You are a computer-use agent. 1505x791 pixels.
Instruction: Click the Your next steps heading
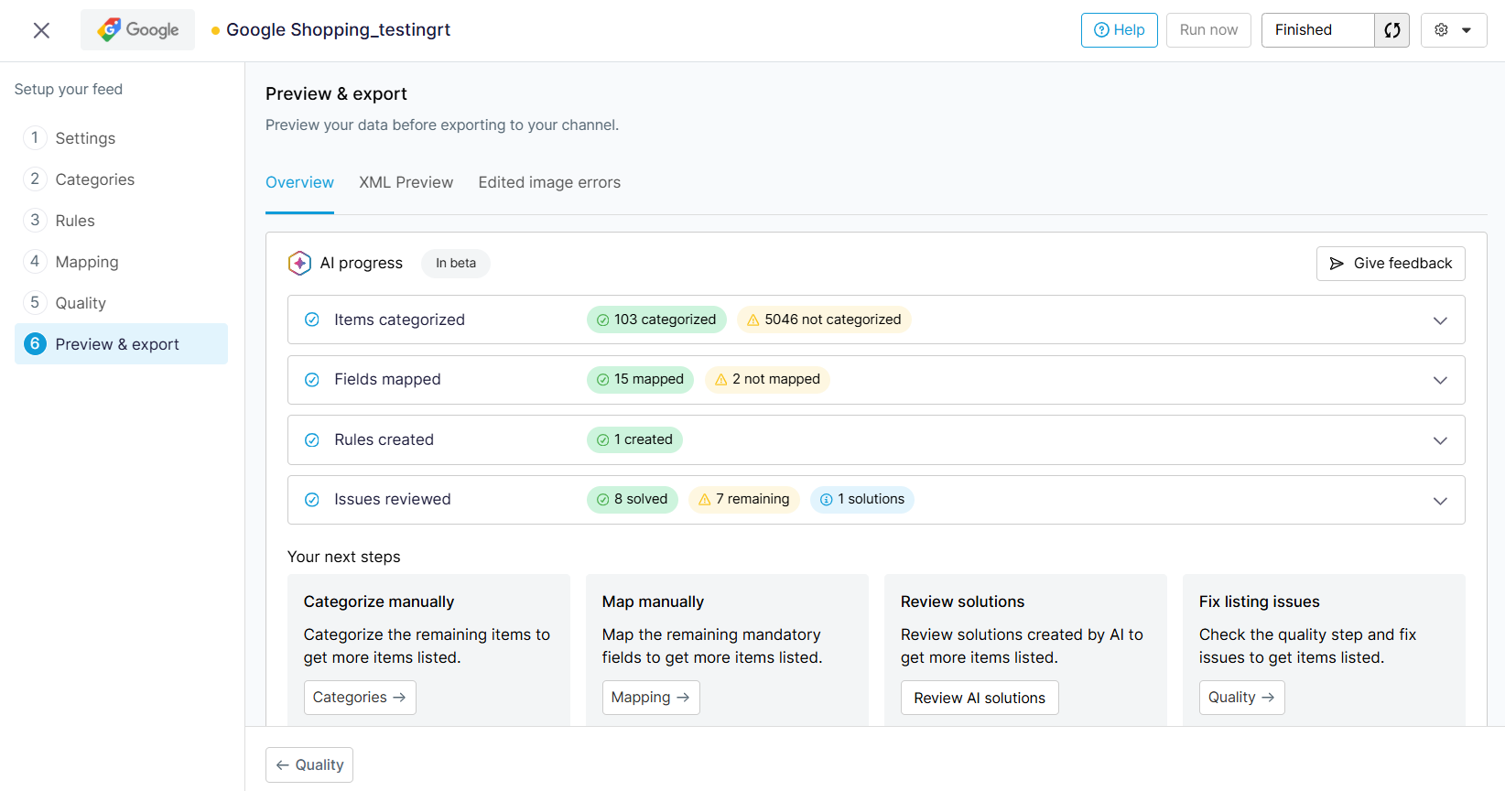344,557
